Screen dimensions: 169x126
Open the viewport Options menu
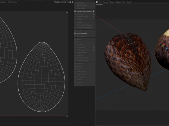(x=118, y=2)
